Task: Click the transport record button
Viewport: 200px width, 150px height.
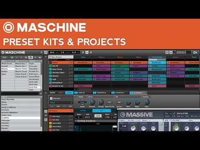Action: tap(91, 52)
